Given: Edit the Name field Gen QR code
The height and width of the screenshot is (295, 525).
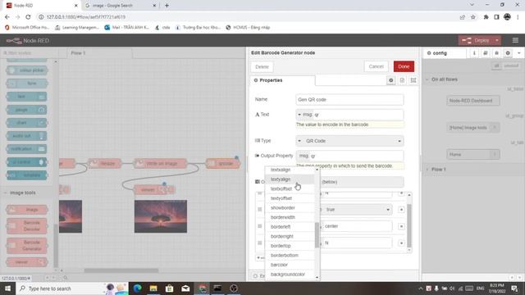Looking at the screenshot, I should [x=349, y=100].
